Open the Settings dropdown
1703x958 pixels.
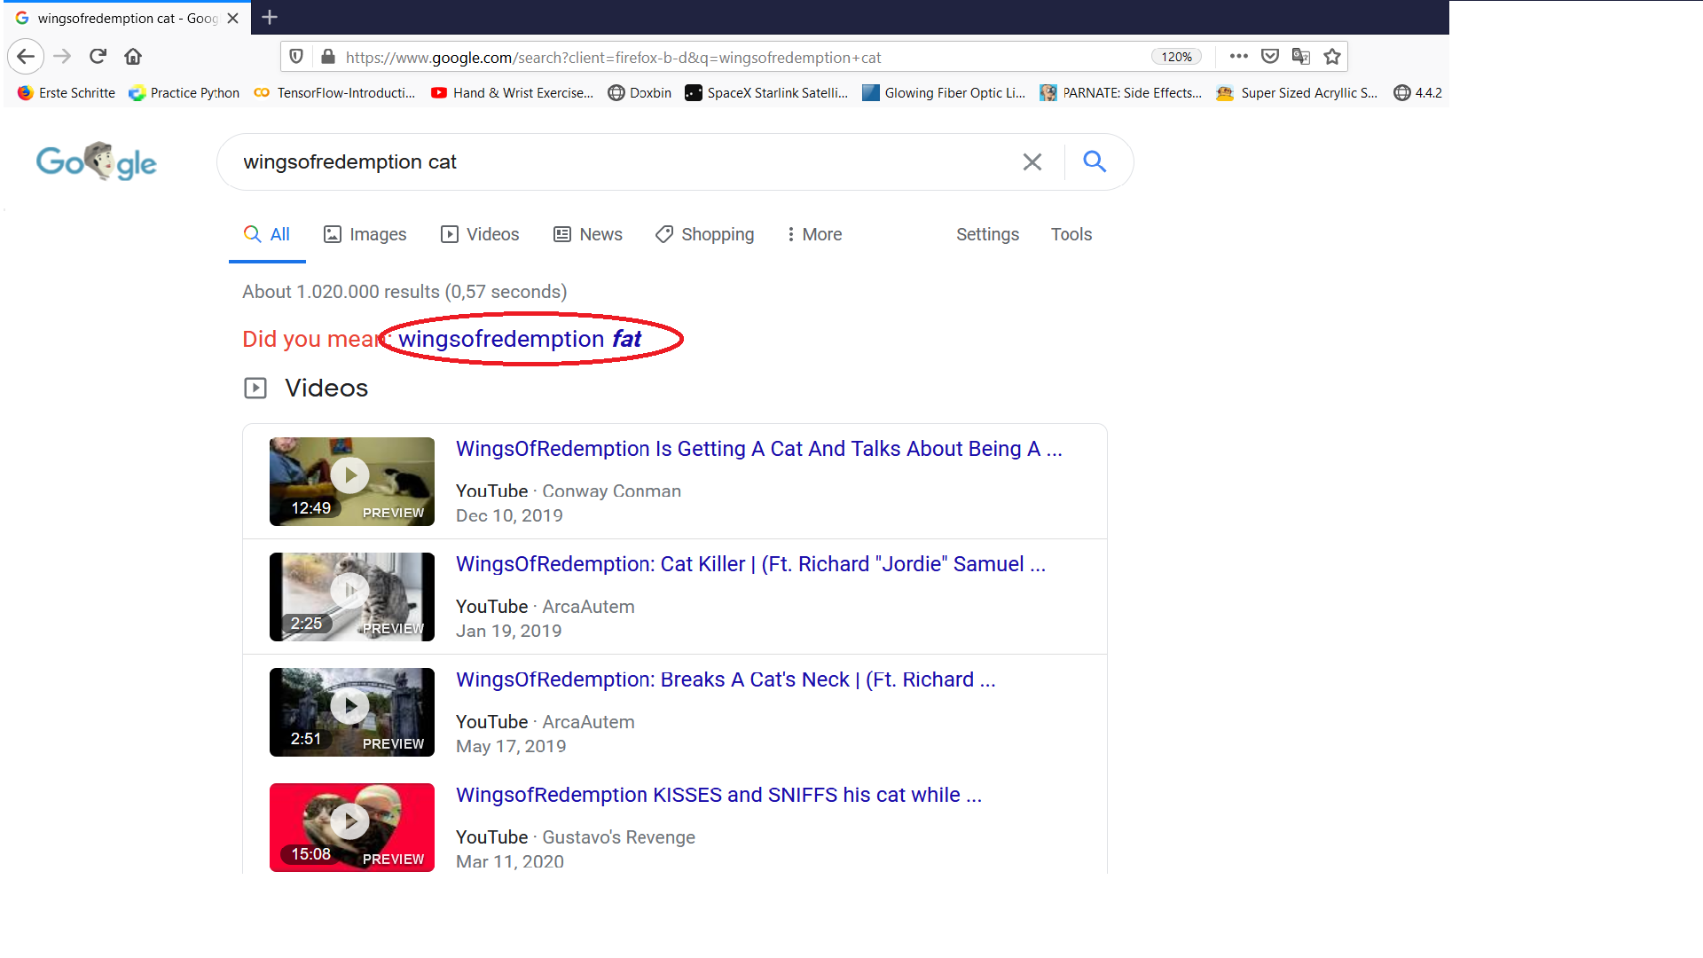(987, 234)
